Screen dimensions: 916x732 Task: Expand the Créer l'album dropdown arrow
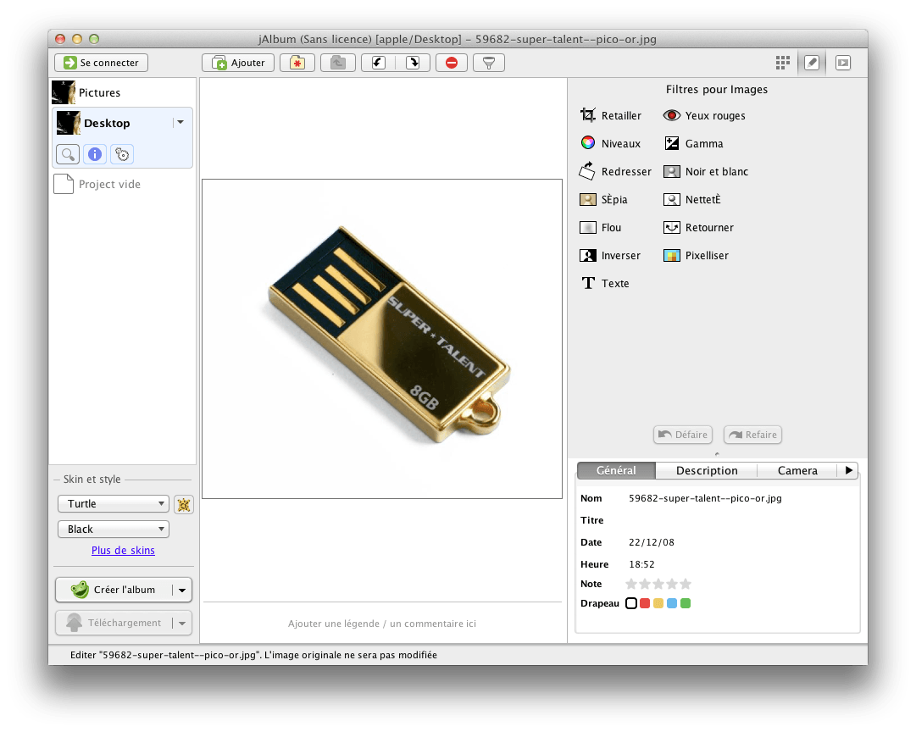pos(182,590)
